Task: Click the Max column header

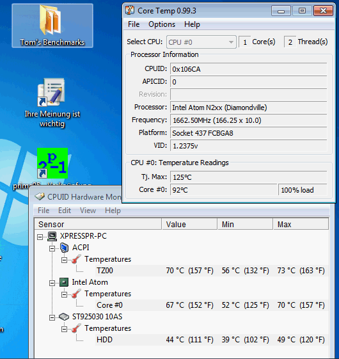Action: (301, 224)
